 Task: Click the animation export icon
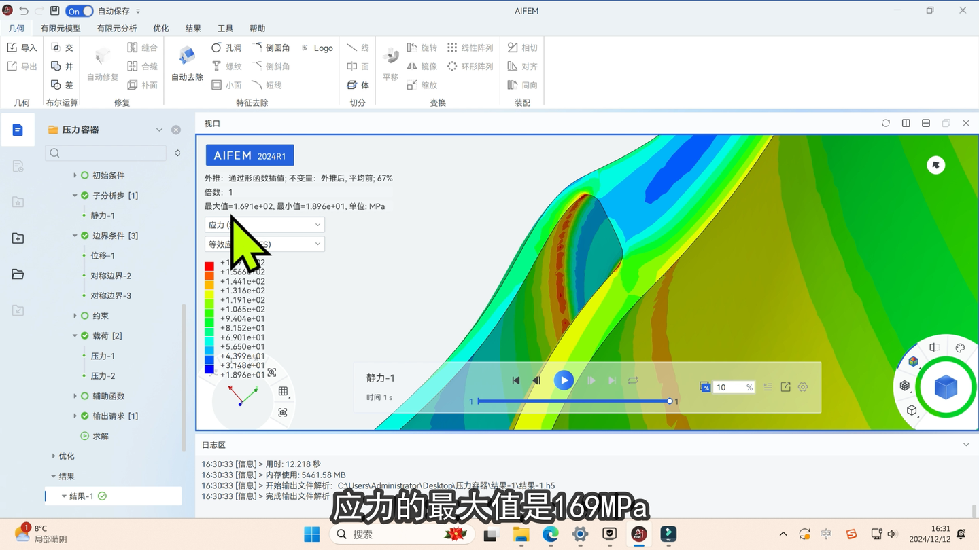click(785, 387)
